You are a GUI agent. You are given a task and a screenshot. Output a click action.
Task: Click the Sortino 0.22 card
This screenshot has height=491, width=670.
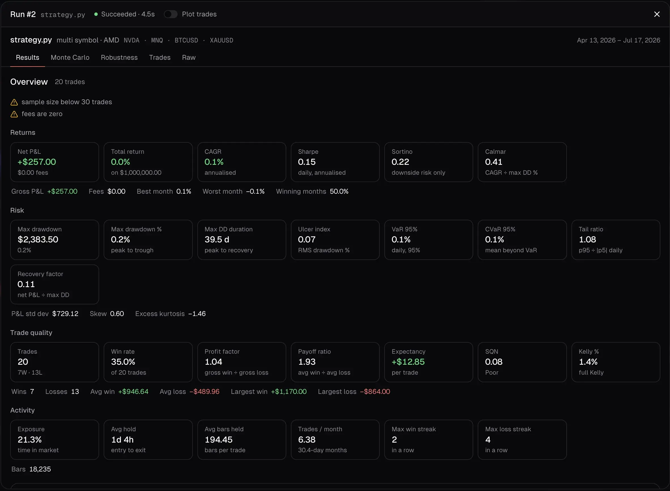pyautogui.click(x=429, y=162)
